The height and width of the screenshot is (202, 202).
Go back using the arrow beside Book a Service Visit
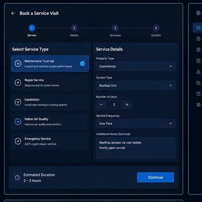click(13, 13)
